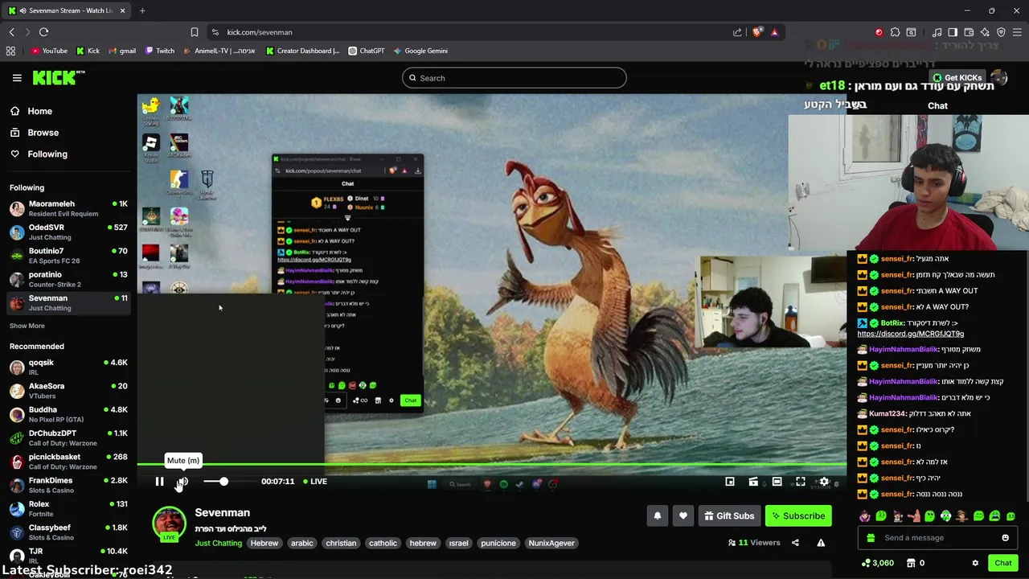
Task: Open the Discord link in BotRix message
Action: pos(910,334)
